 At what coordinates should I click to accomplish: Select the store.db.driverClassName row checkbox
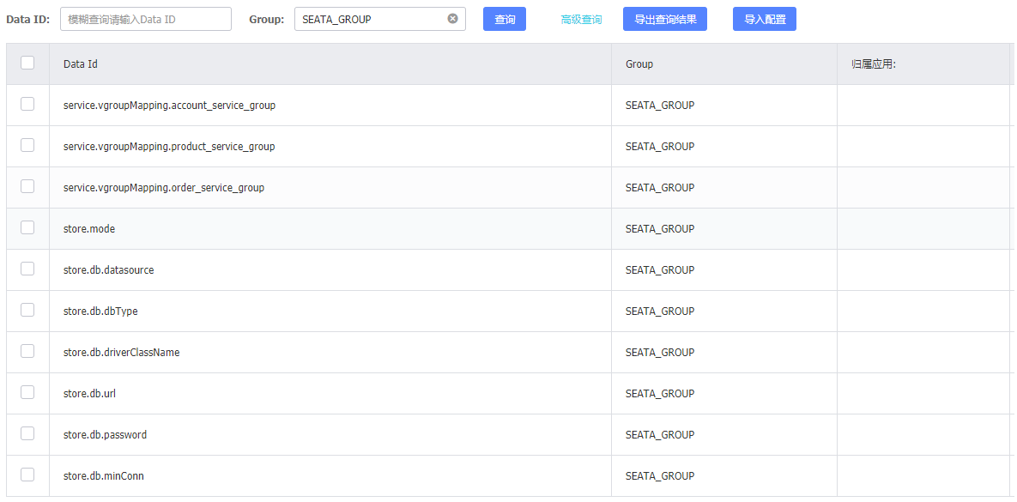pos(27,351)
